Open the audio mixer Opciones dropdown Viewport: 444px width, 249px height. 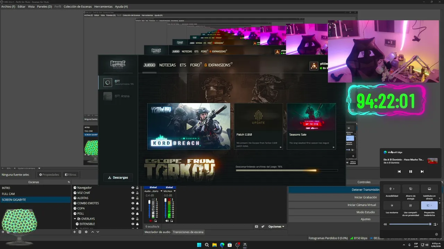click(276, 227)
